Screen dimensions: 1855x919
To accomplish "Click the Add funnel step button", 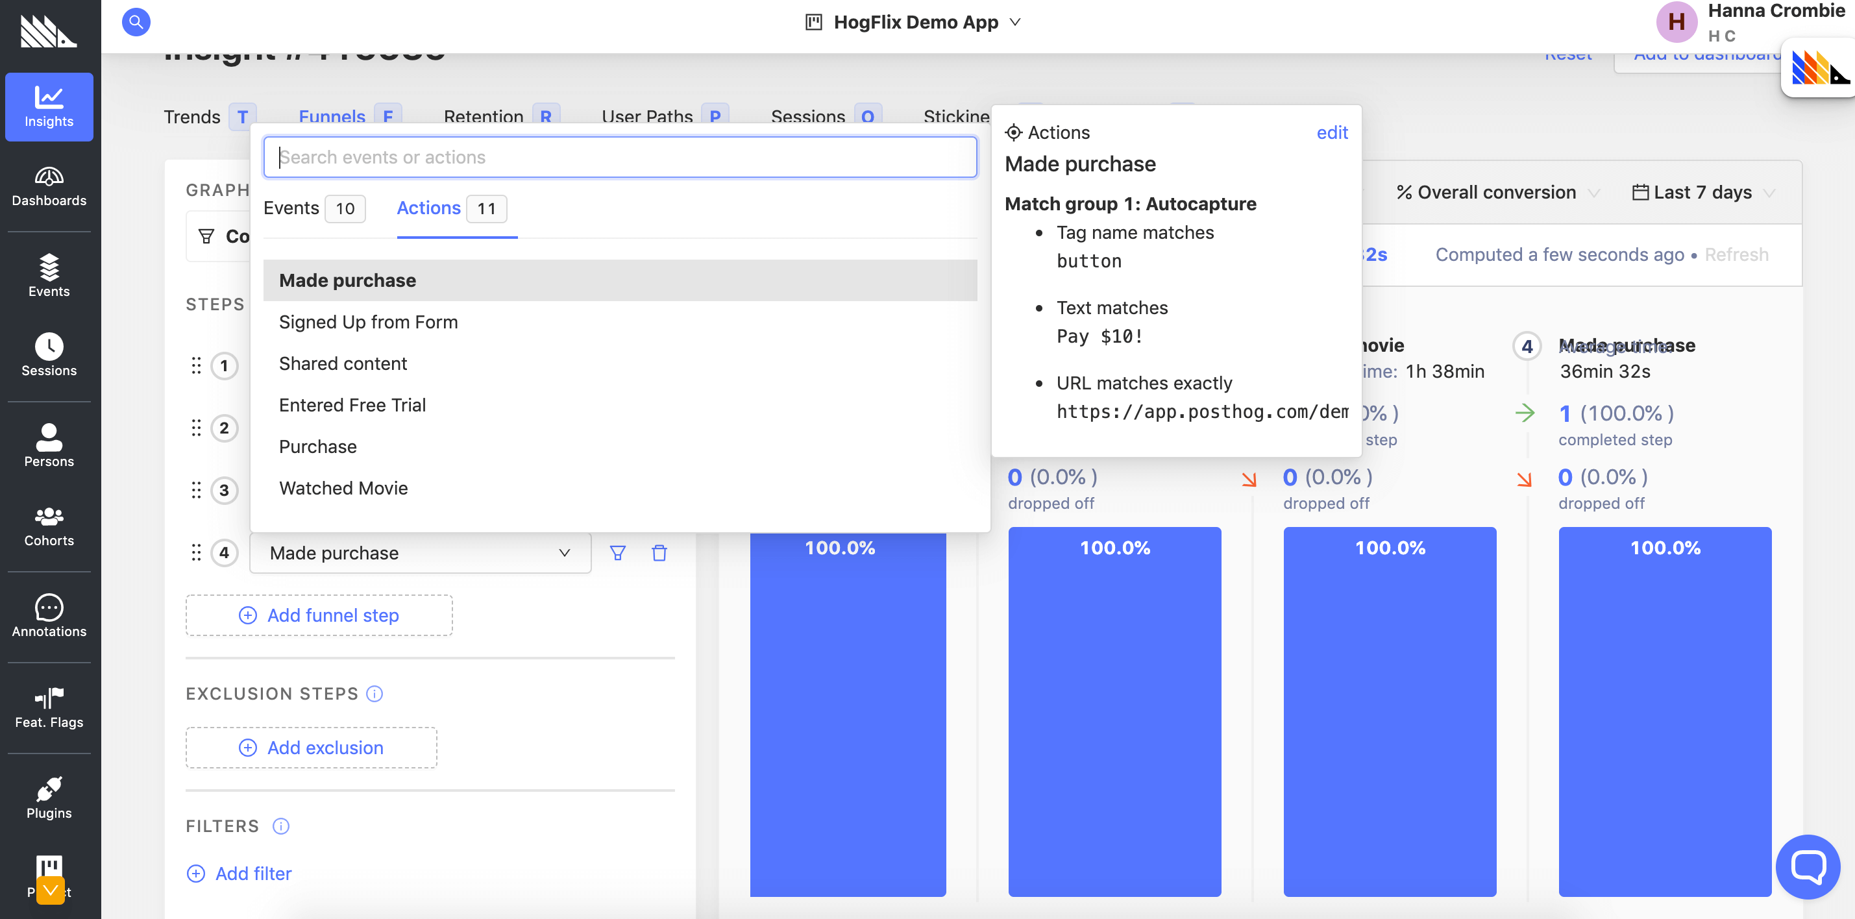I will [x=318, y=615].
